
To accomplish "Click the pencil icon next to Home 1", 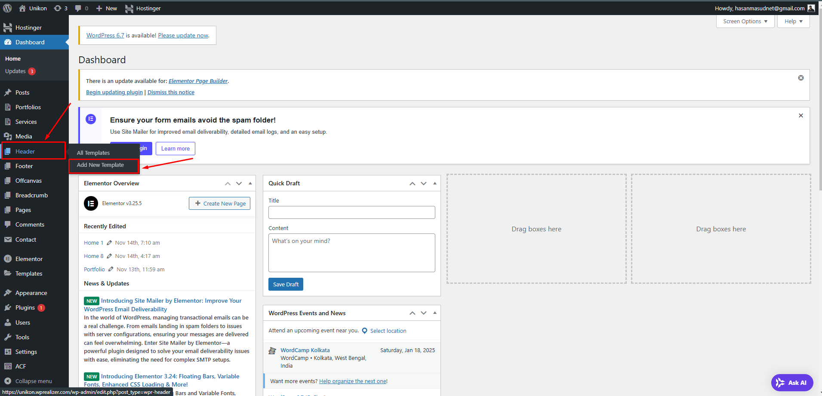I will (109, 243).
